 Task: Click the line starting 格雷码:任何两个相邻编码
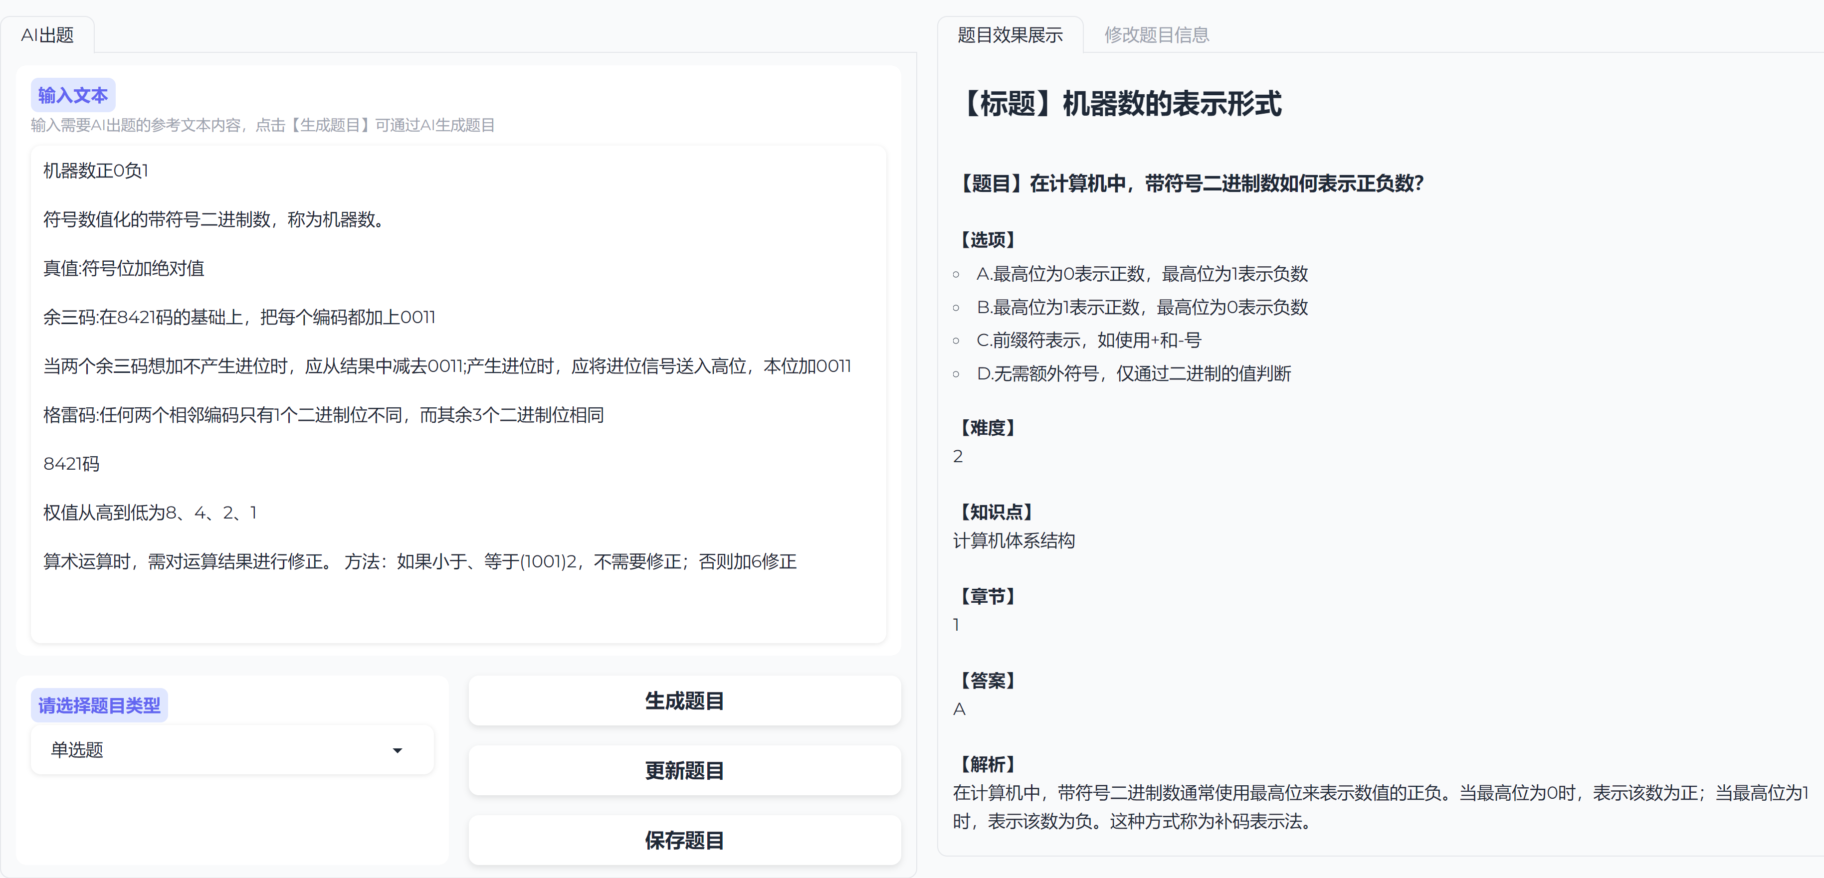coord(324,415)
